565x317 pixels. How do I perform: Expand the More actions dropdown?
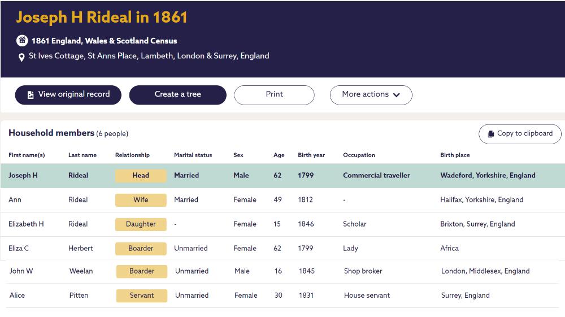(371, 95)
